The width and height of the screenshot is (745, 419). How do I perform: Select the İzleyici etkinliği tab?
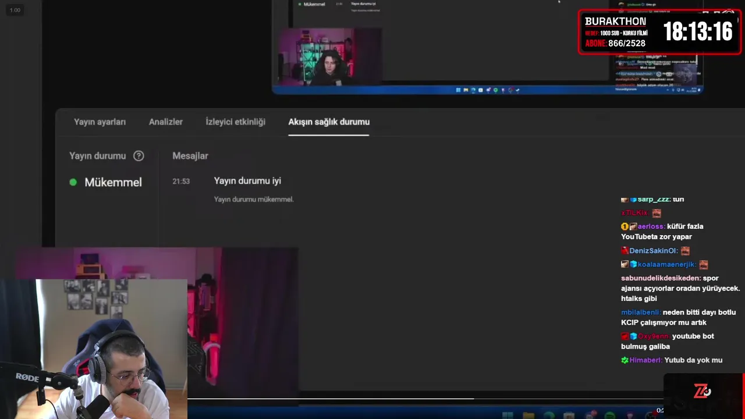coord(235,122)
